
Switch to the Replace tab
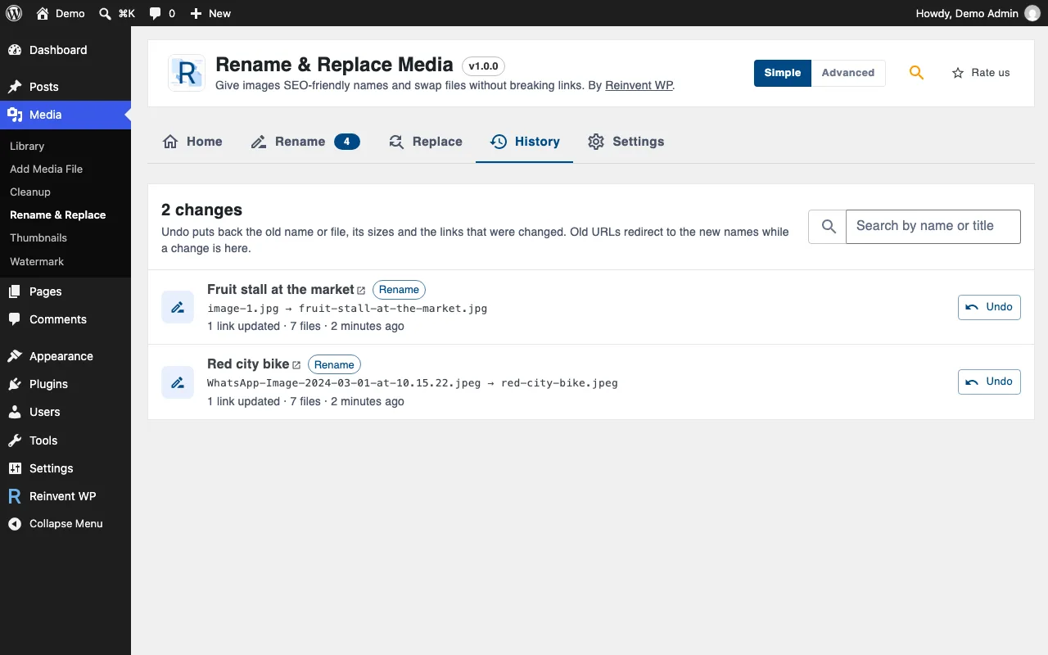click(x=425, y=142)
